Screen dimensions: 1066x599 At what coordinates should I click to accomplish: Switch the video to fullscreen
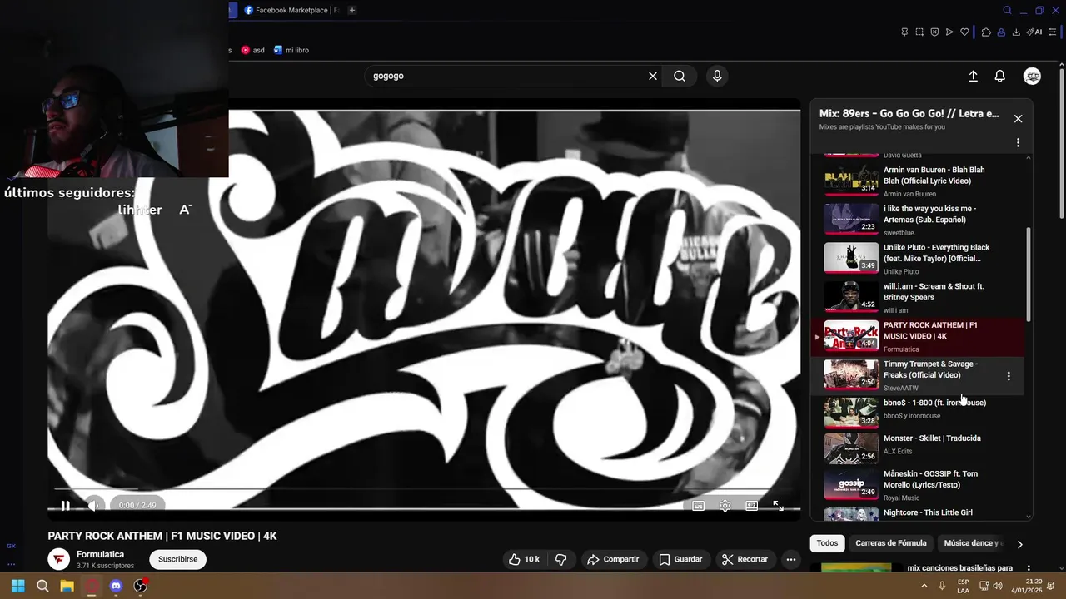click(x=779, y=506)
